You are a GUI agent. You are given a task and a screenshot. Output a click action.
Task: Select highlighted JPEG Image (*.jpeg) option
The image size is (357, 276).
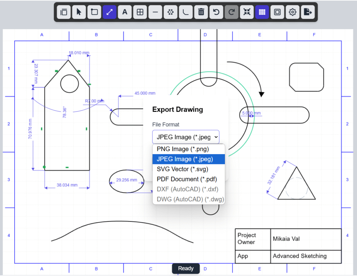(x=185, y=159)
